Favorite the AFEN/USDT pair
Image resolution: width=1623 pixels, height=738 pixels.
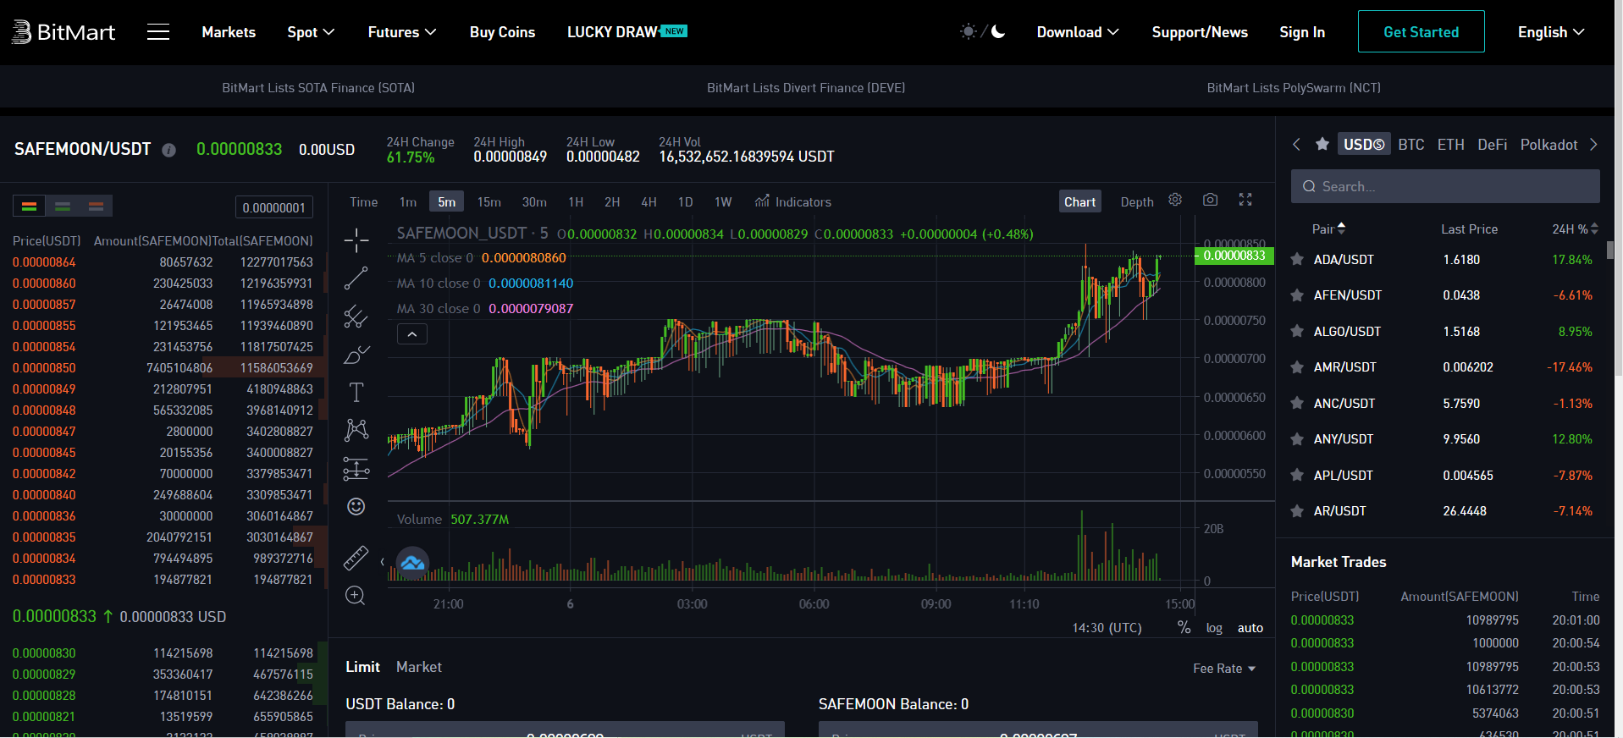click(1296, 295)
